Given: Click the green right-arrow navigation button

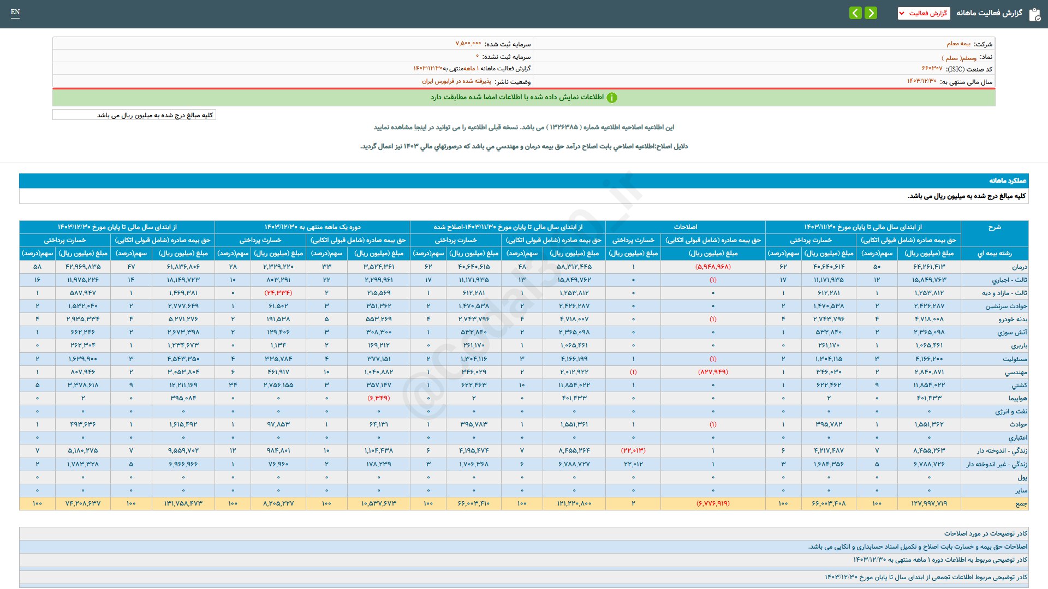Looking at the screenshot, I should 871,13.
